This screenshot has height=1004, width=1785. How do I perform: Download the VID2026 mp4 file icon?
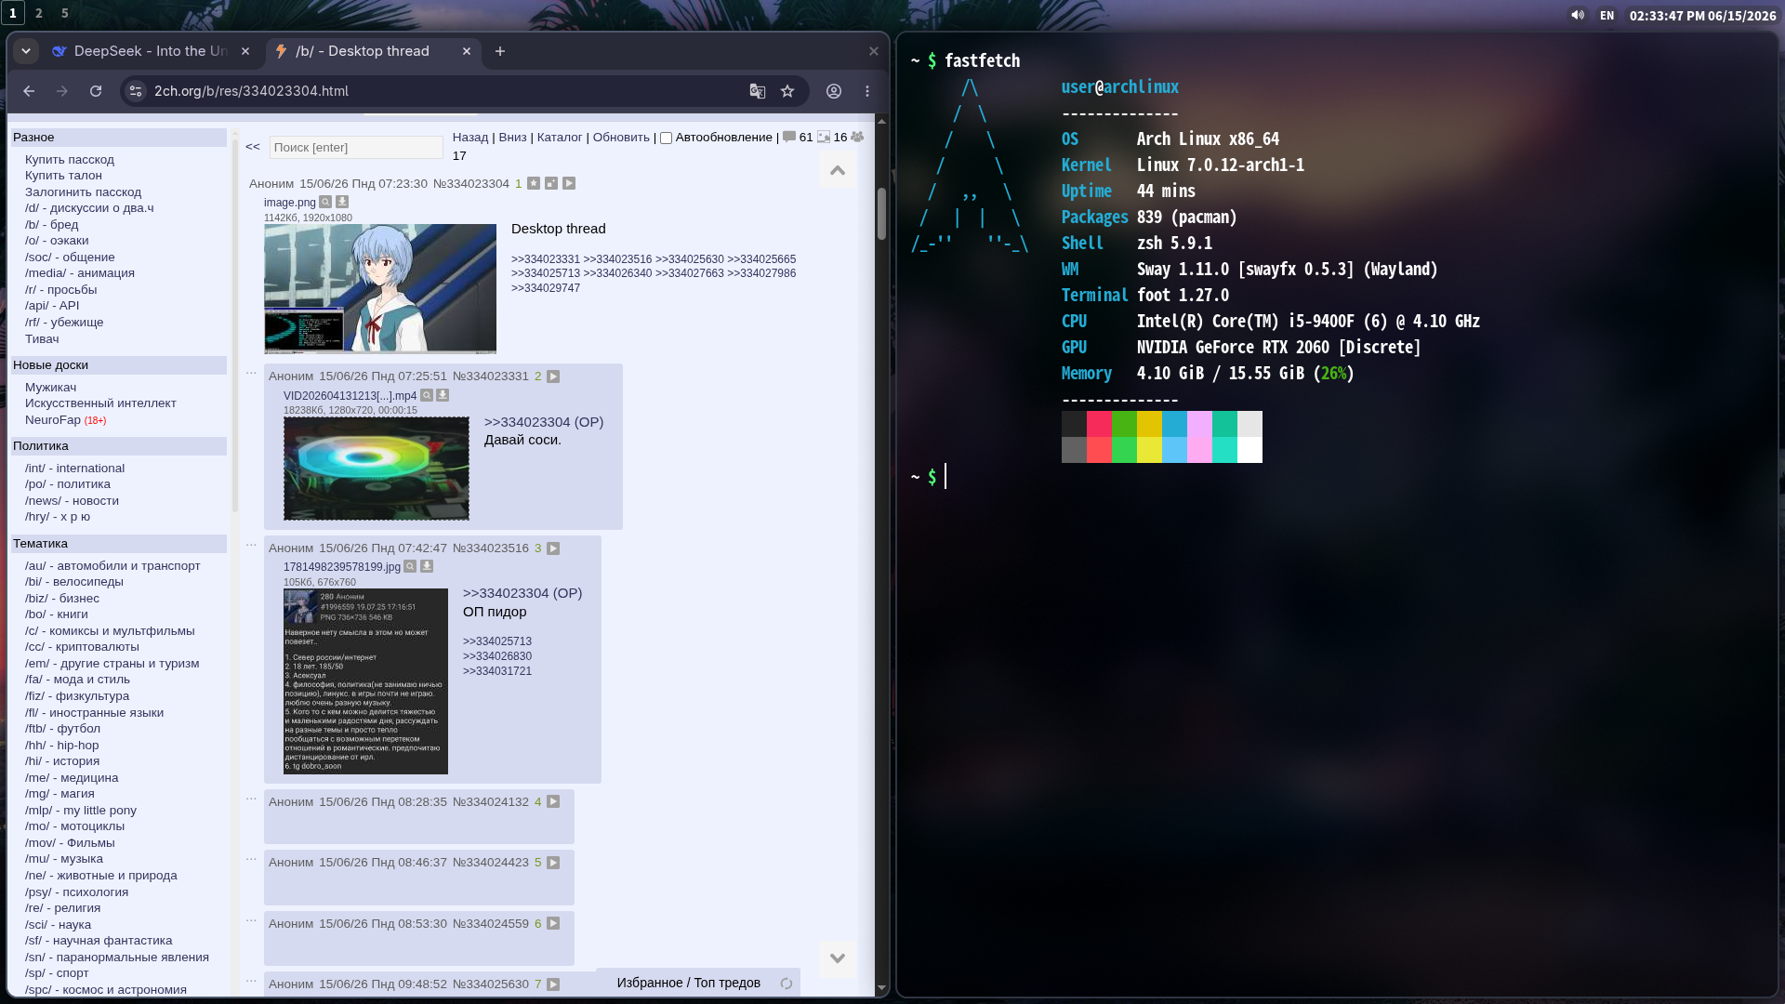[x=443, y=395]
